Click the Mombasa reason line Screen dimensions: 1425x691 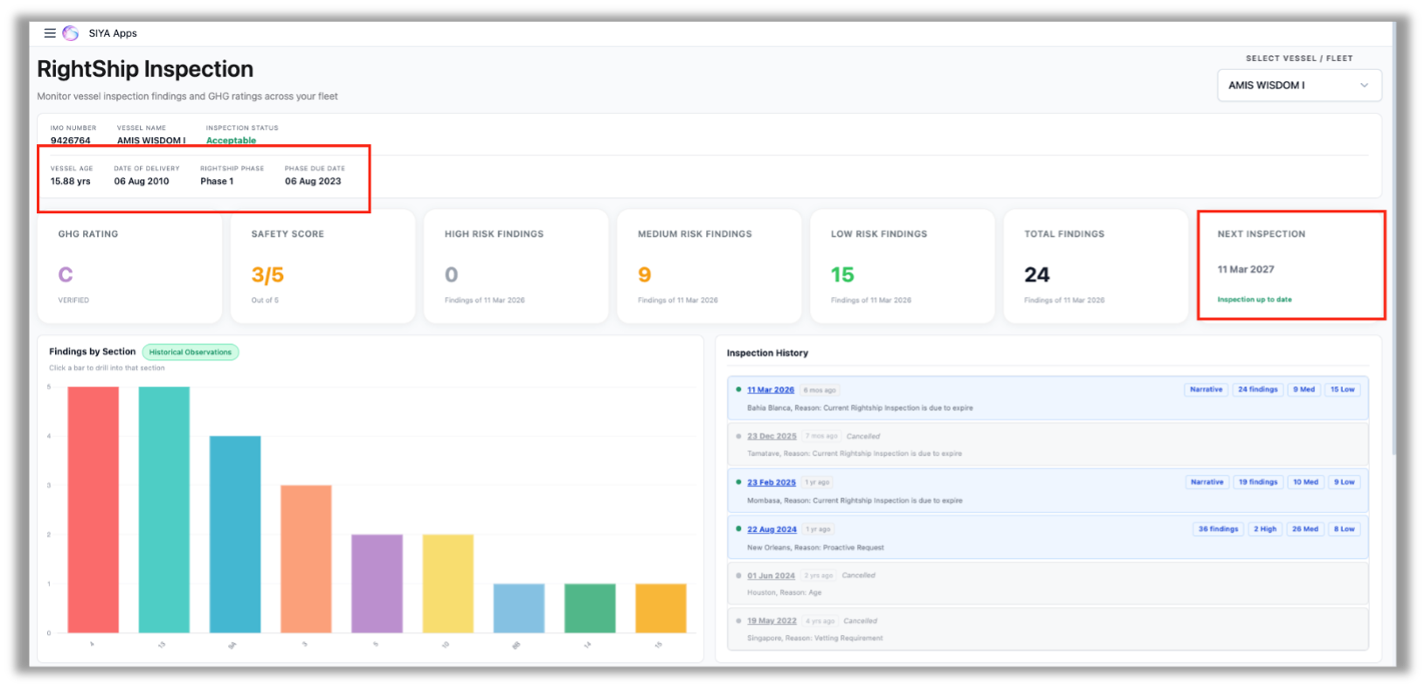coord(854,501)
